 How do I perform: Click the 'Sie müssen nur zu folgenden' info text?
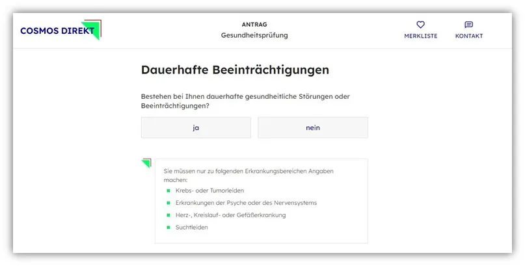[249, 176]
